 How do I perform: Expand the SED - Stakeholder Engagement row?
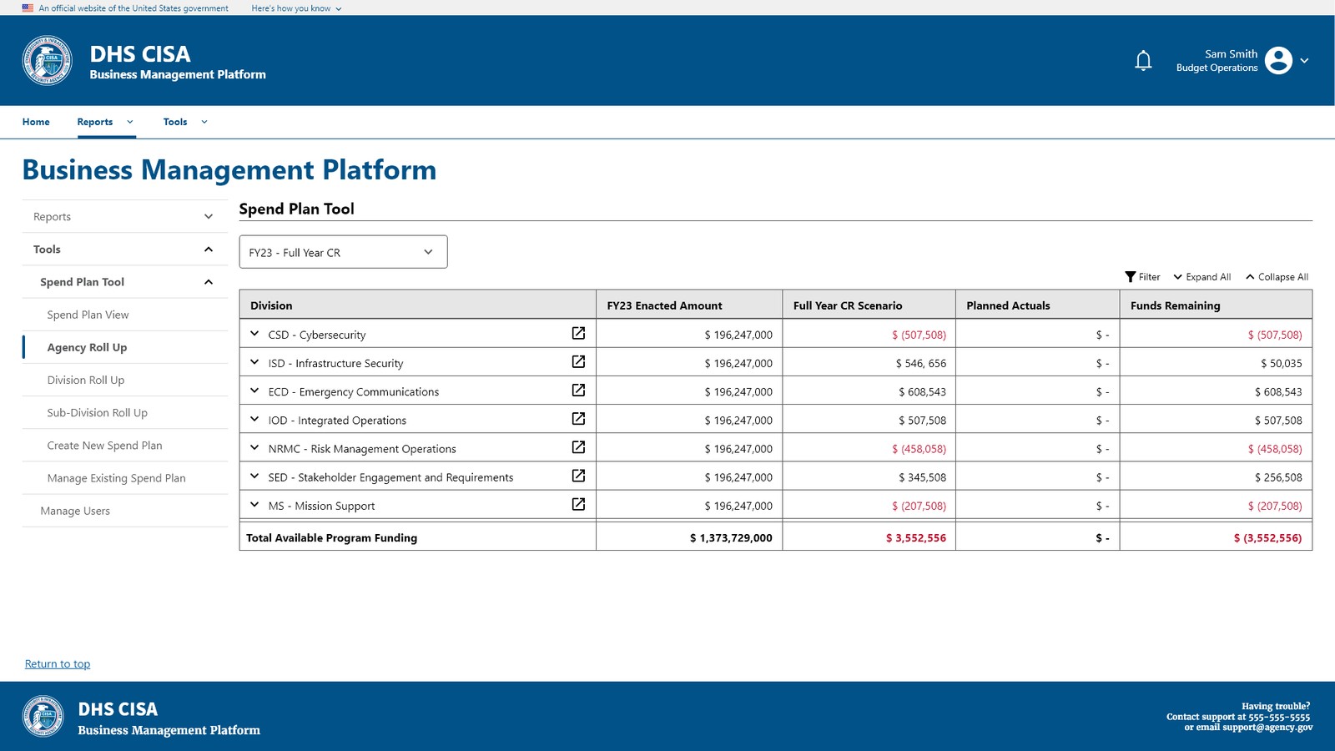(254, 476)
